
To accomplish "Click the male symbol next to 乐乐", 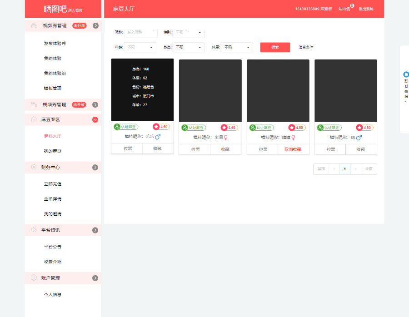I will [158, 137].
